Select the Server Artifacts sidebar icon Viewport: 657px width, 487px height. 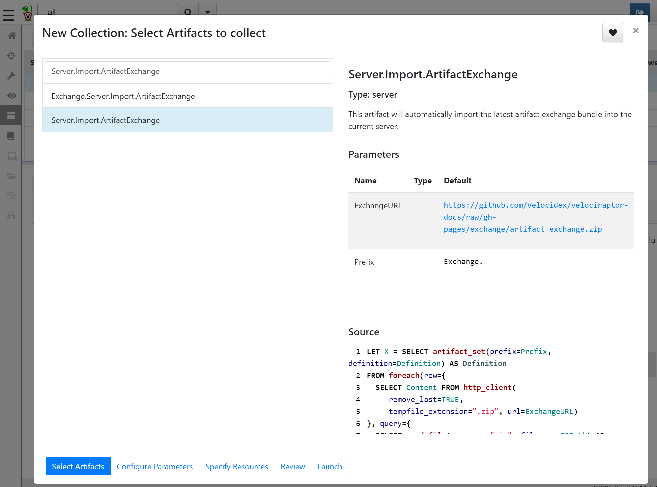pos(11,116)
